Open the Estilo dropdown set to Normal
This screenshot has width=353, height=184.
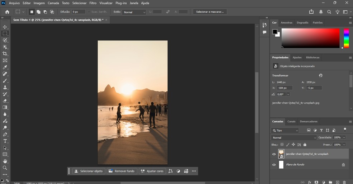(x=134, y=12)
